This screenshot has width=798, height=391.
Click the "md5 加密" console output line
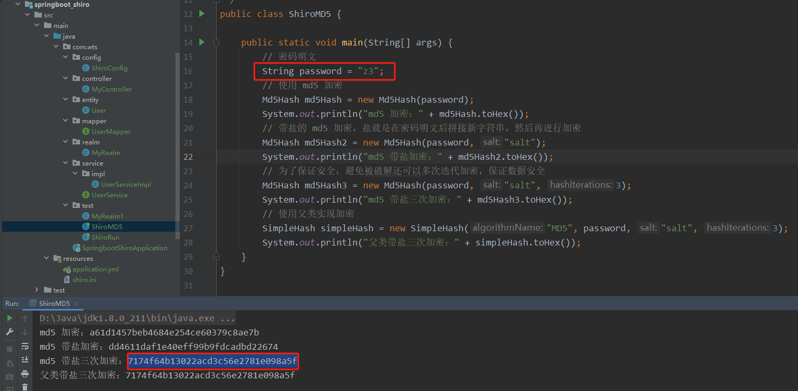tap(149, 332)
